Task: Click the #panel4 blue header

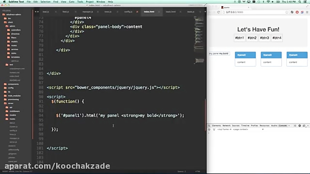Action: [x=297, y=55]
